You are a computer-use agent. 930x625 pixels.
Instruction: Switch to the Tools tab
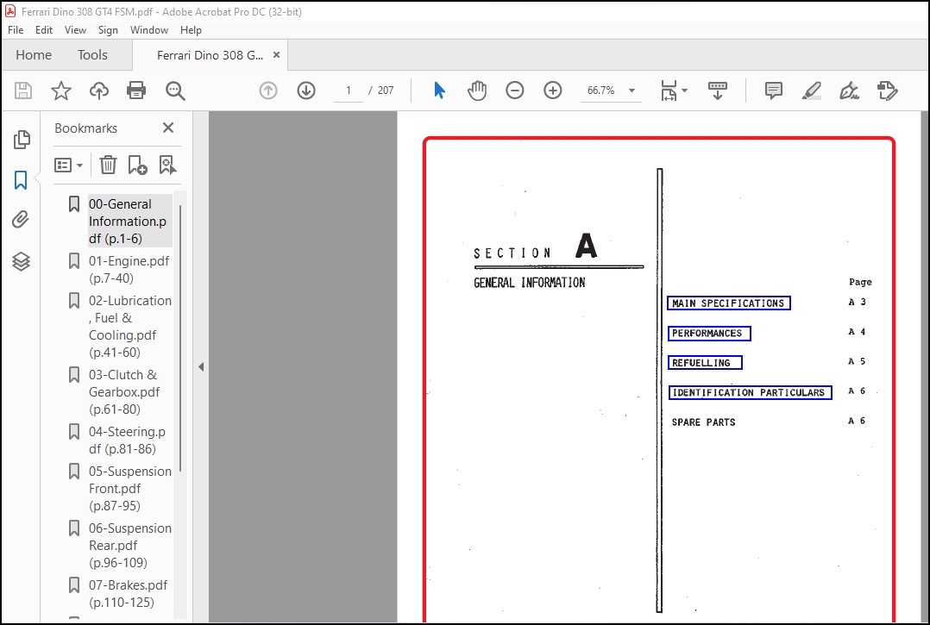[x=92, y=55]
